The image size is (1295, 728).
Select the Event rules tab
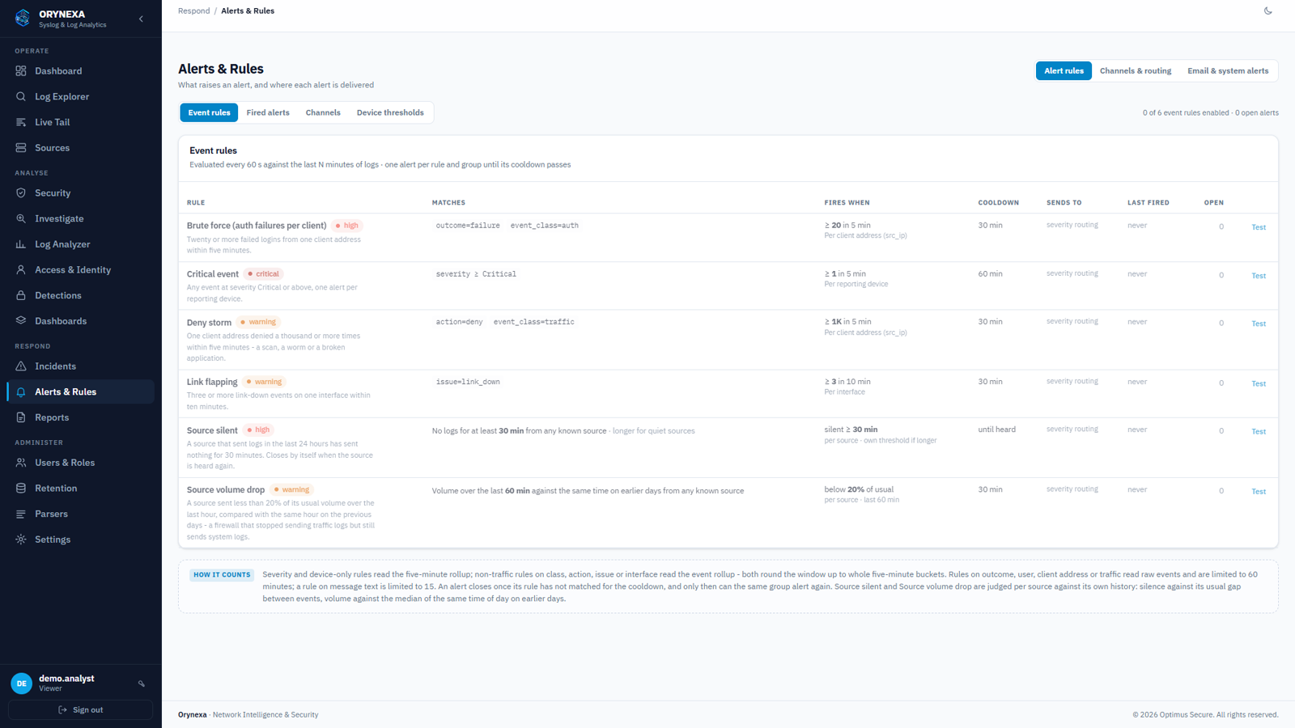209,112
